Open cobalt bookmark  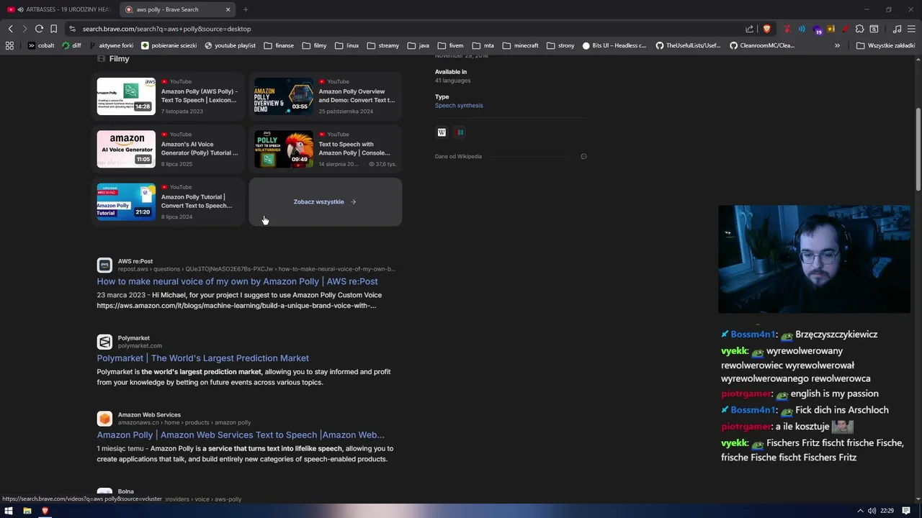41,45
